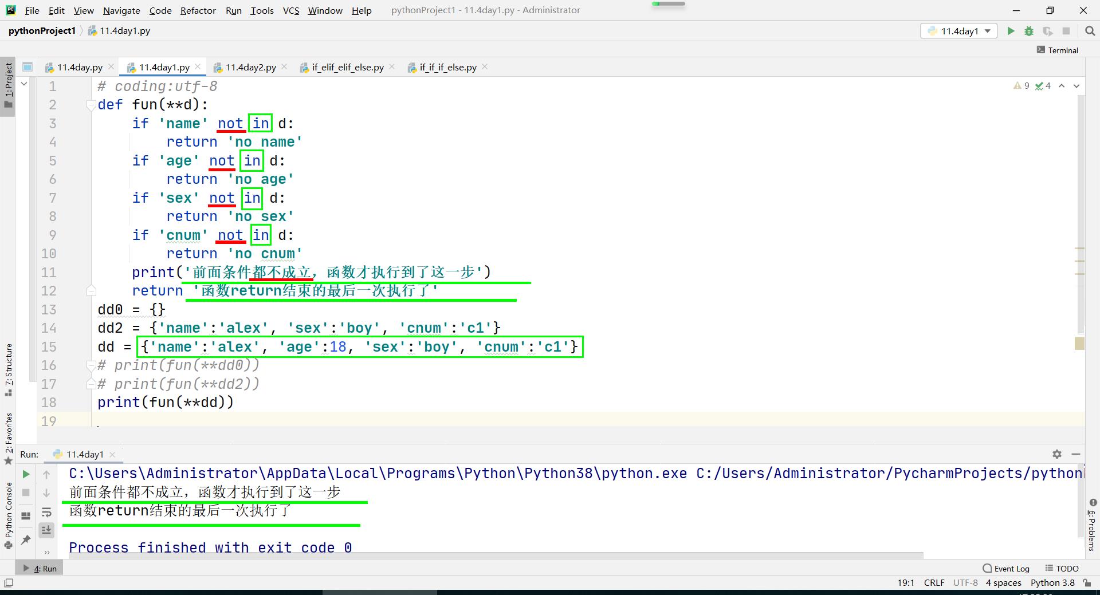Close the 11.4day1.py editor tab
The height and width of the screenshot is (595, 1100).
click(x=198, y=67)
